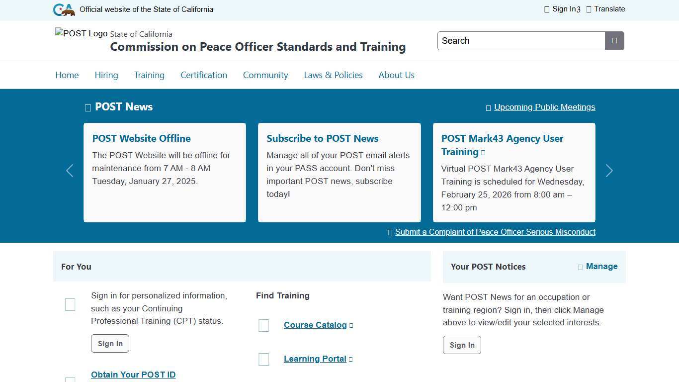679x382 pixels.
Task: Advance news carousel with right arrow
Action: pyautogui.click(x=609, y=171)
